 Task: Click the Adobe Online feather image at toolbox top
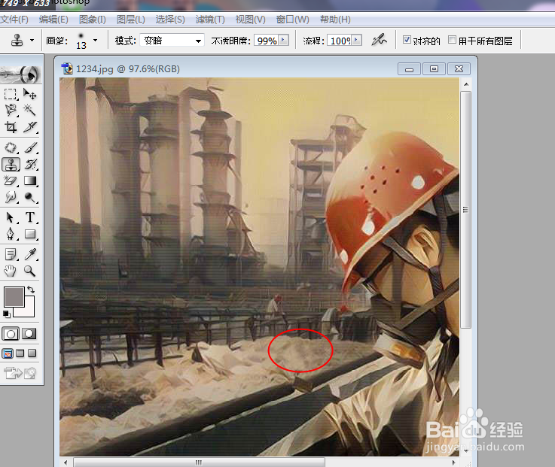[x=20, y=74]
